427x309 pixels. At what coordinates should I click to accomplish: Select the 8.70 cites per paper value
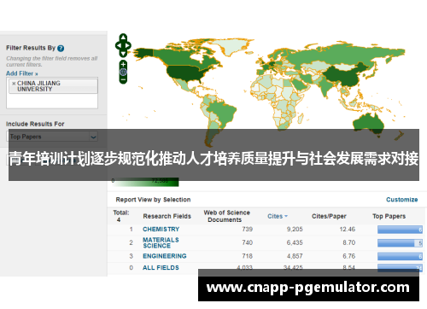point(348,242)
